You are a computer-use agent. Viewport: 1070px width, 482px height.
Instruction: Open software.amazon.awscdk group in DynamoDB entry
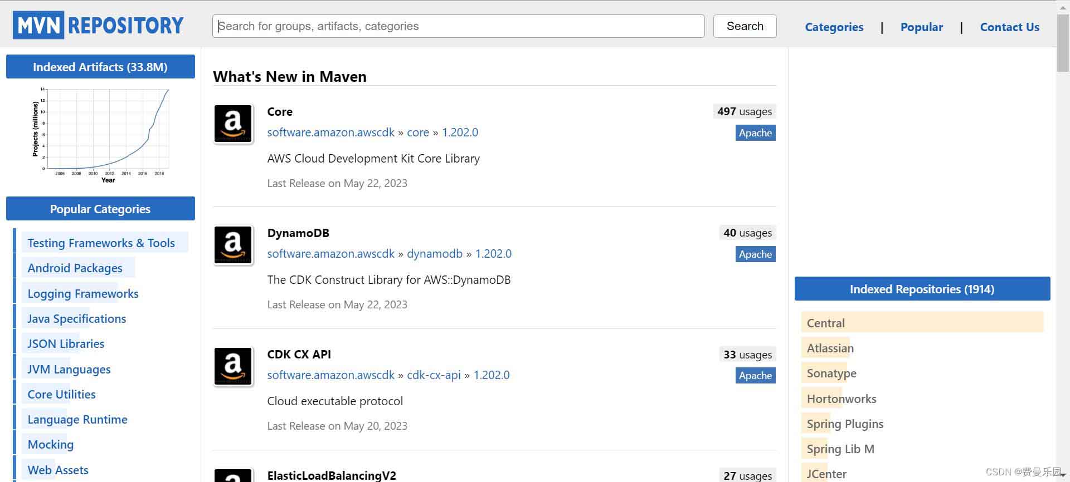(x=330, y=254)
